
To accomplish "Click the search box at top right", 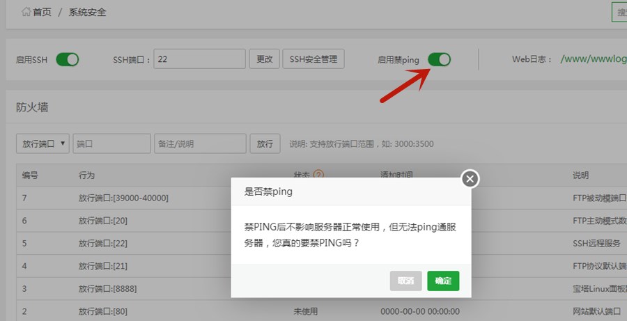I will coord(619,12).
